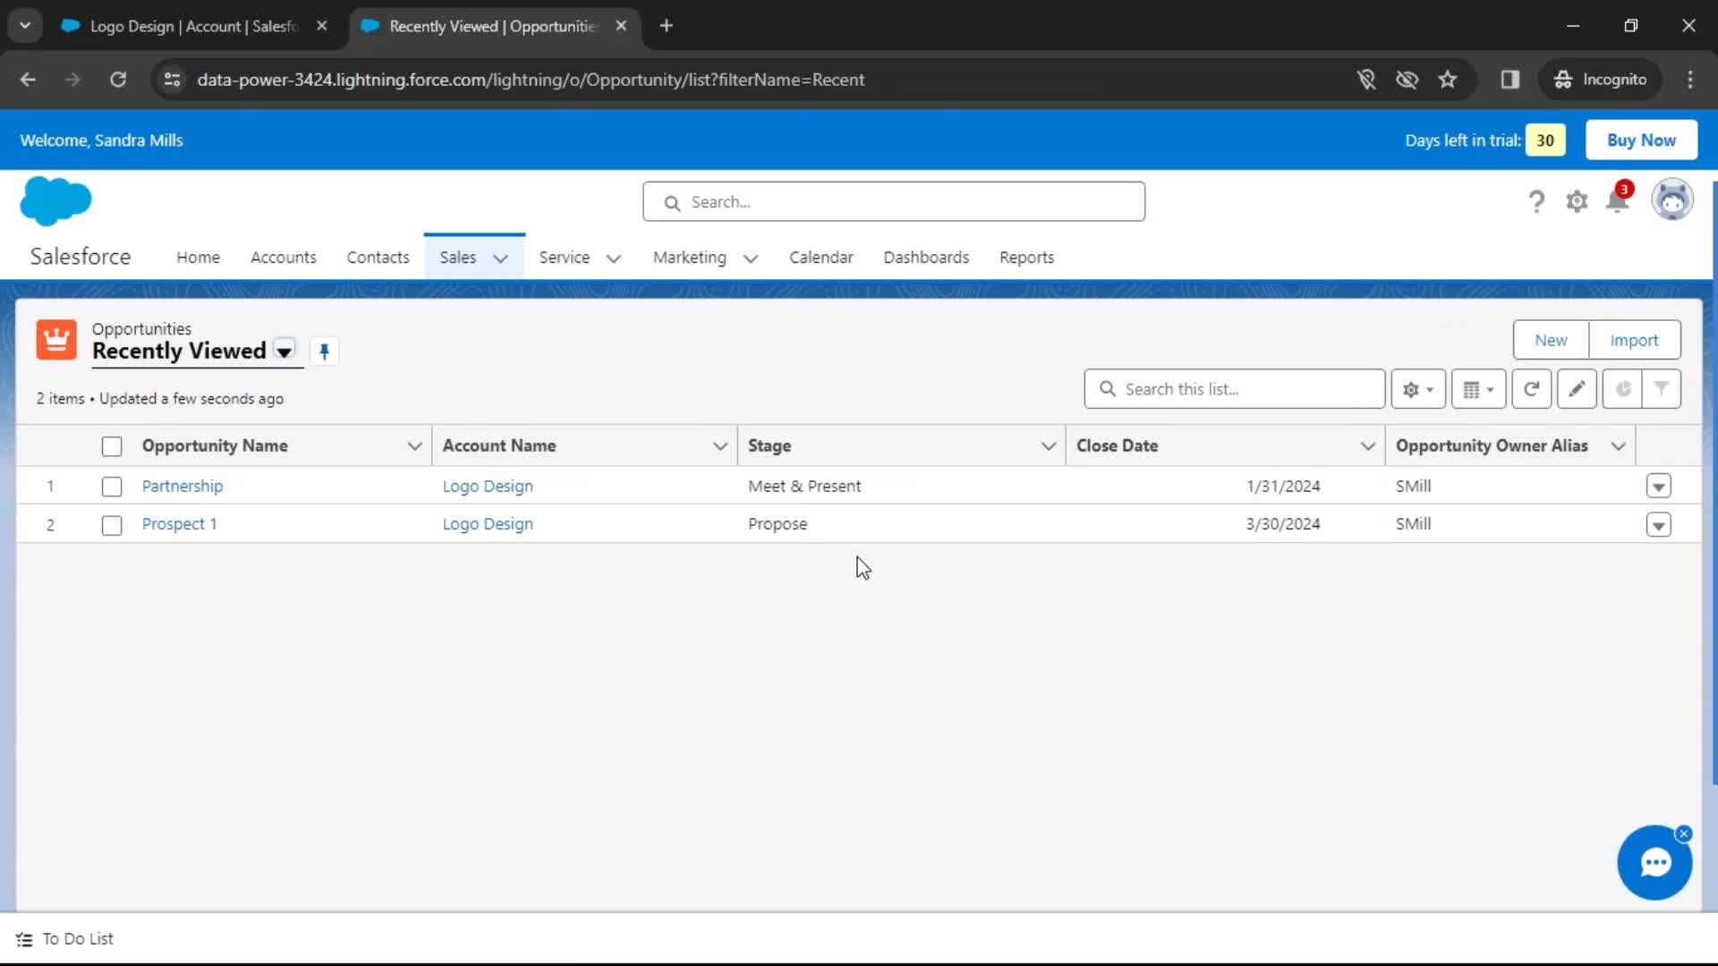Bookmark this page with star icon
Screen dimensions: 1718x966
pos(1447,80)
